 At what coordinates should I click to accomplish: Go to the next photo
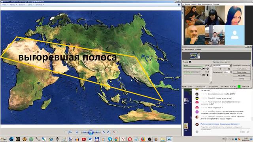tap(97, 133)
